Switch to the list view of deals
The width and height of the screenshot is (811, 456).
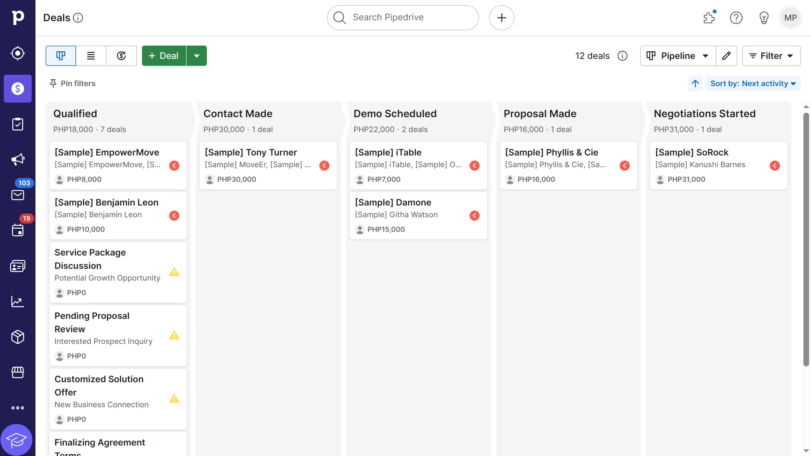tap(91, 55)
